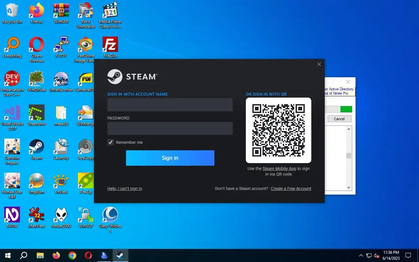Screen dimensions: 419x262
Task: Select the Launchy desktop icon
Action: [x=61, y=149]
